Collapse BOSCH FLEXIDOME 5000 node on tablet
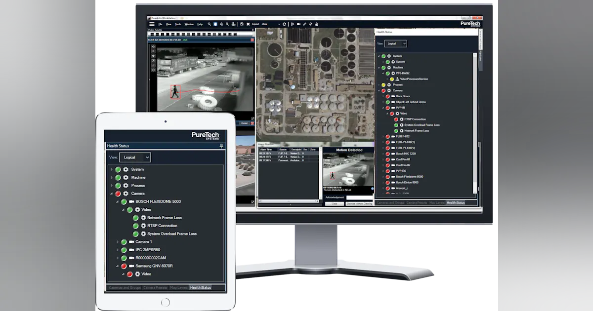 coord(117,201)
